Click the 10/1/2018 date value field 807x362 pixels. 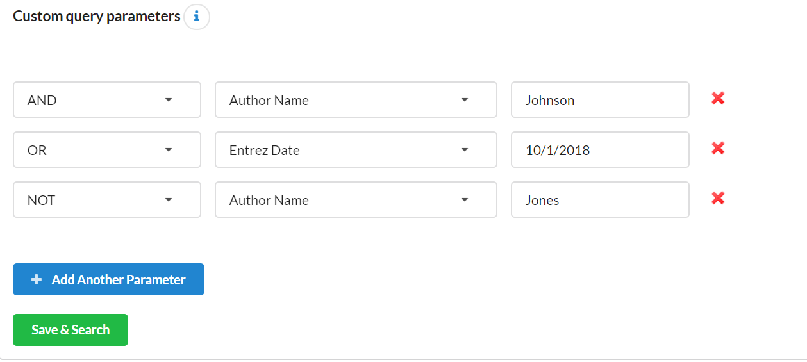coord(599,150)
